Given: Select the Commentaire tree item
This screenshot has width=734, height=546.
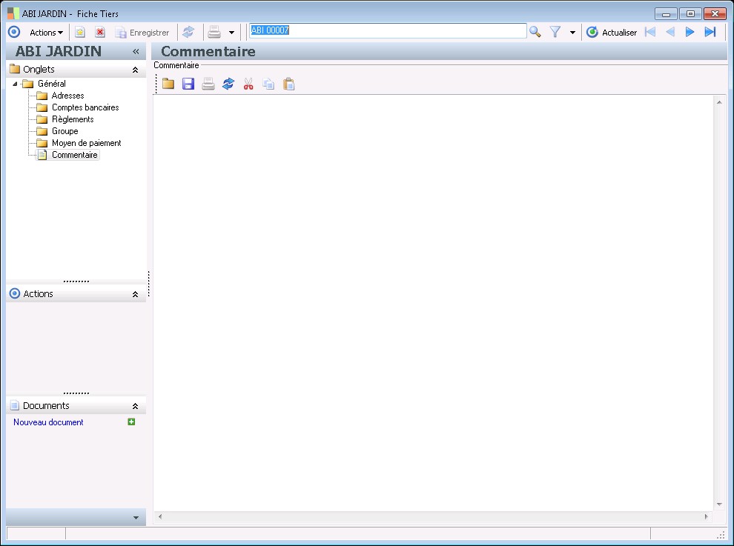Looking at the screenshot, I should coord(74,155).
